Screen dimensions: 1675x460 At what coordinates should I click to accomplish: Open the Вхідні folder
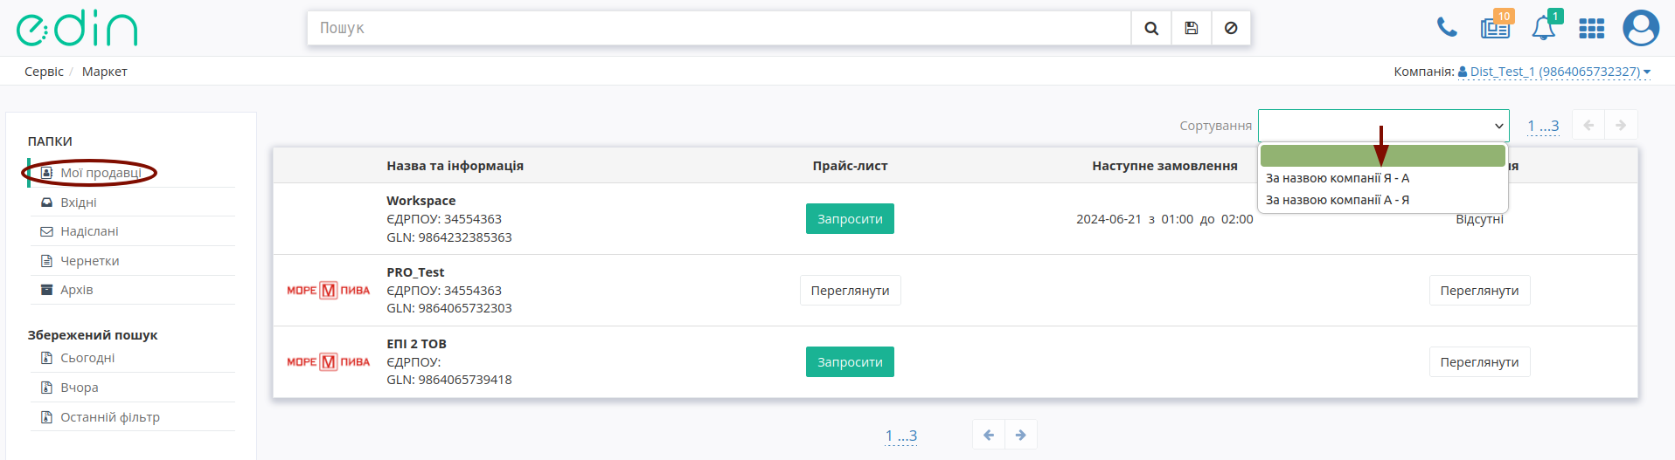coord(79,203)
